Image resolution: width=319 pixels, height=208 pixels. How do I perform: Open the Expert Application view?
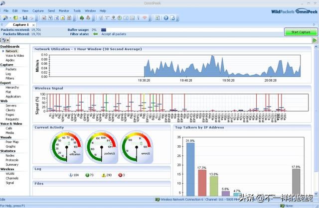coord(13,97)
